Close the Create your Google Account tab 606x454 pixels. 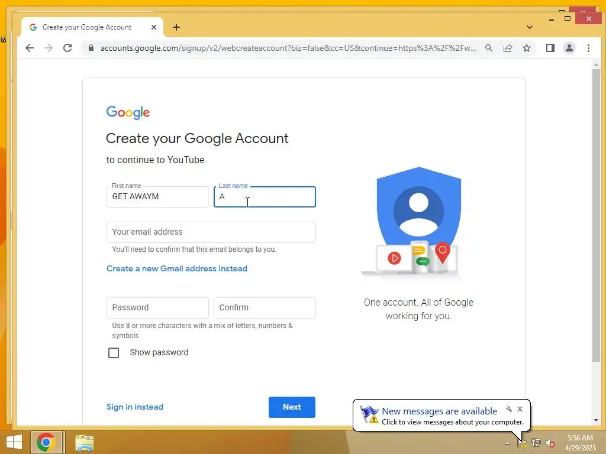click(154, 27)
